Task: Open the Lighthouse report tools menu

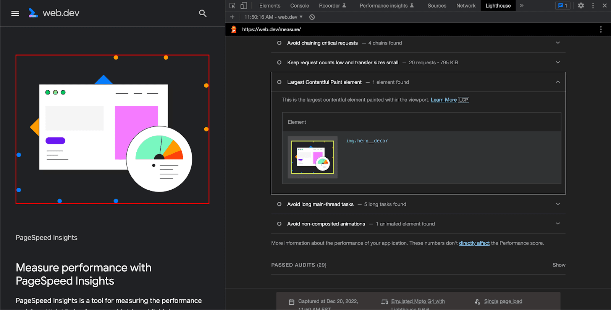Action: [600, 29]
